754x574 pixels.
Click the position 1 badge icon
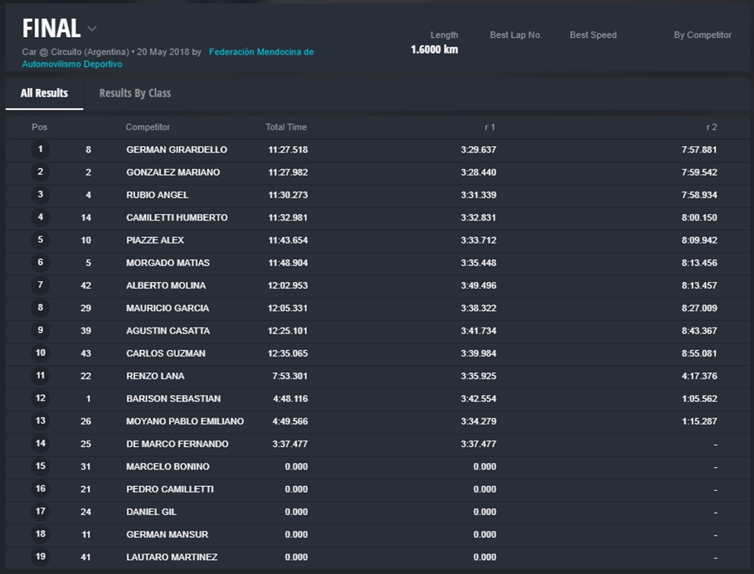click(x=40, y=149)
